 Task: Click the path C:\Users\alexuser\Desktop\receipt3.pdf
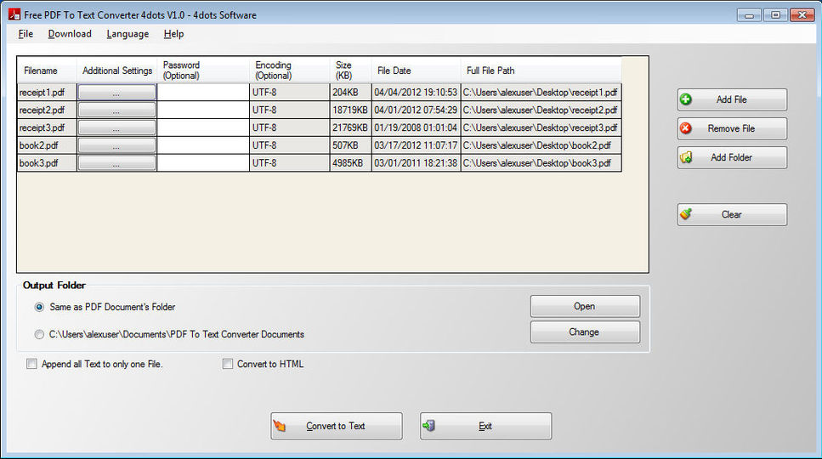[x=541, y=127]
